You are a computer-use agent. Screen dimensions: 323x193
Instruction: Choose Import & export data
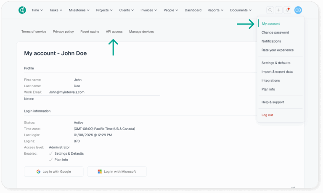pyautogui.click(x=277, y=72)
